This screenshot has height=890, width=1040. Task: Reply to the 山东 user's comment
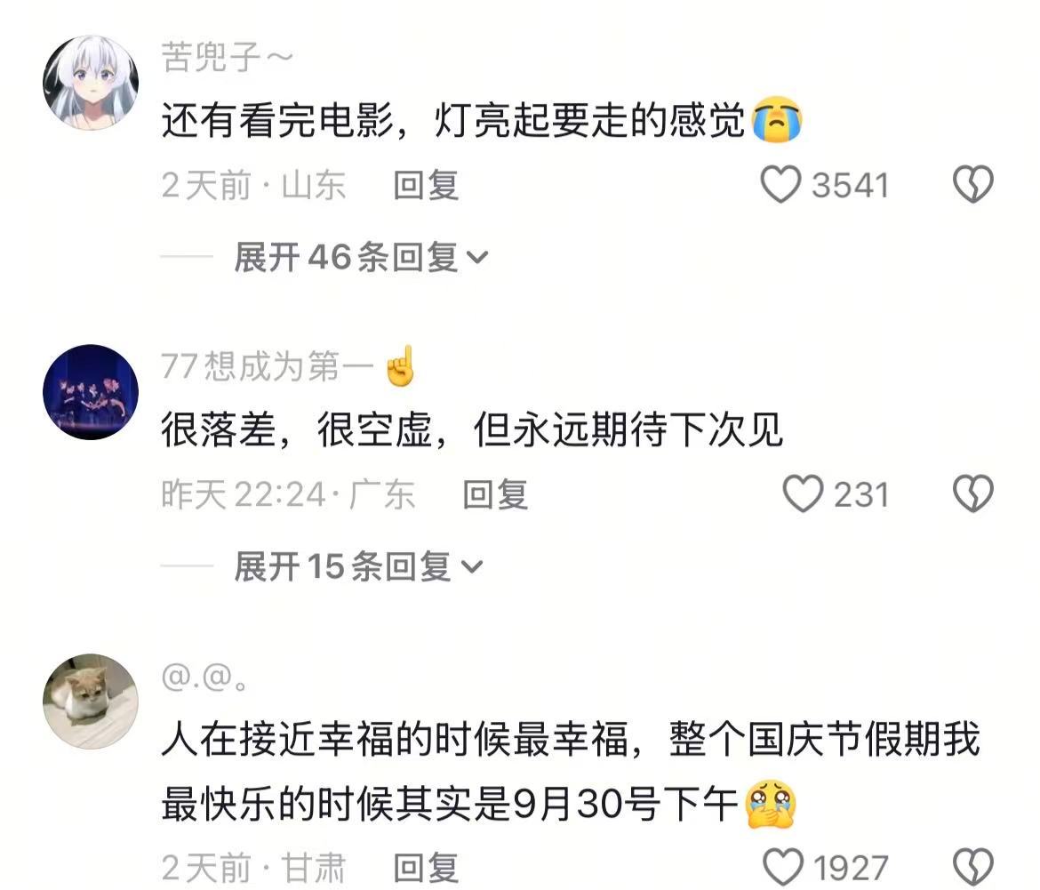tap(426, 185)
